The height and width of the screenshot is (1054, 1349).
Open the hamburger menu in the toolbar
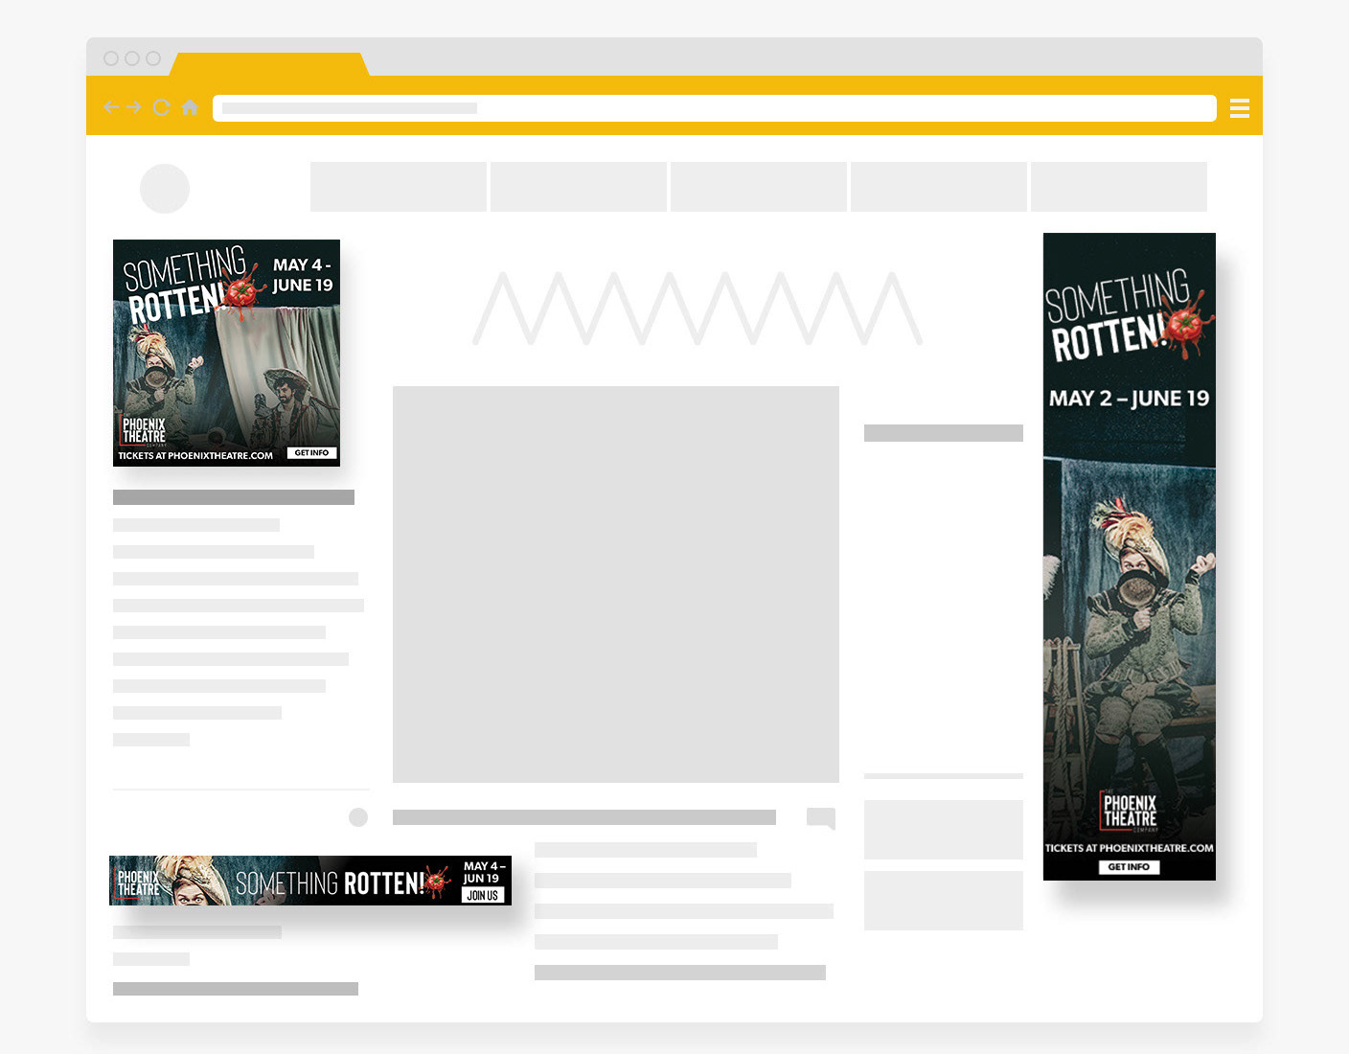pos(1239,108)
